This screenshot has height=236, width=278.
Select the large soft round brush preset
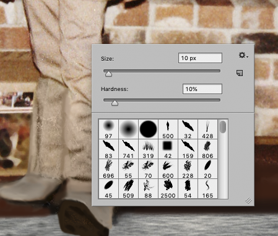128,129
